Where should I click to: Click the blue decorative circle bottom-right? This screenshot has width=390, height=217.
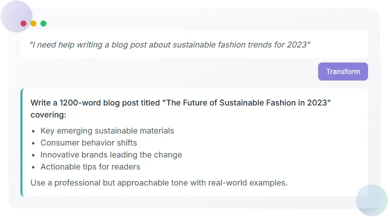point(372,200)
